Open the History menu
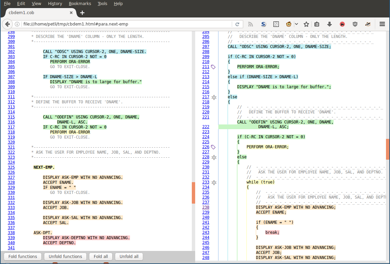Viewport: 390px width, 264px height. click(55, 4)
